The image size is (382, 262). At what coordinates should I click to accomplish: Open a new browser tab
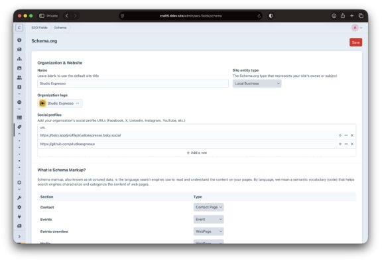point(351,16)
